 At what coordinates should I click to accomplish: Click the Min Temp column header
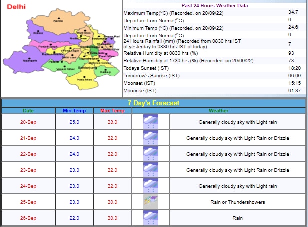pyautogui.click(x=74, y=110)
